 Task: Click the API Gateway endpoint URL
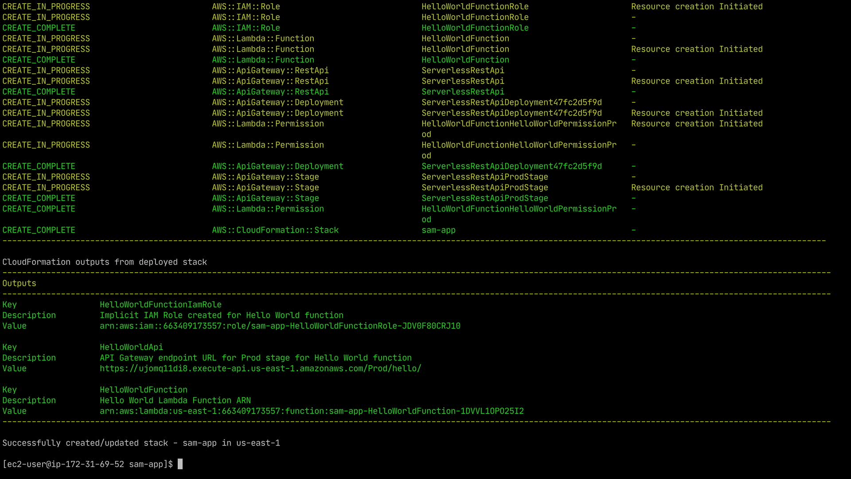[260, 369]
